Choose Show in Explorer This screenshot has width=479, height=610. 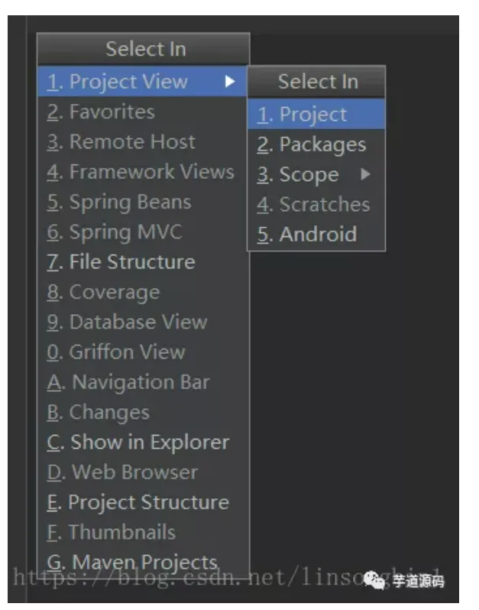coord(143,443)
